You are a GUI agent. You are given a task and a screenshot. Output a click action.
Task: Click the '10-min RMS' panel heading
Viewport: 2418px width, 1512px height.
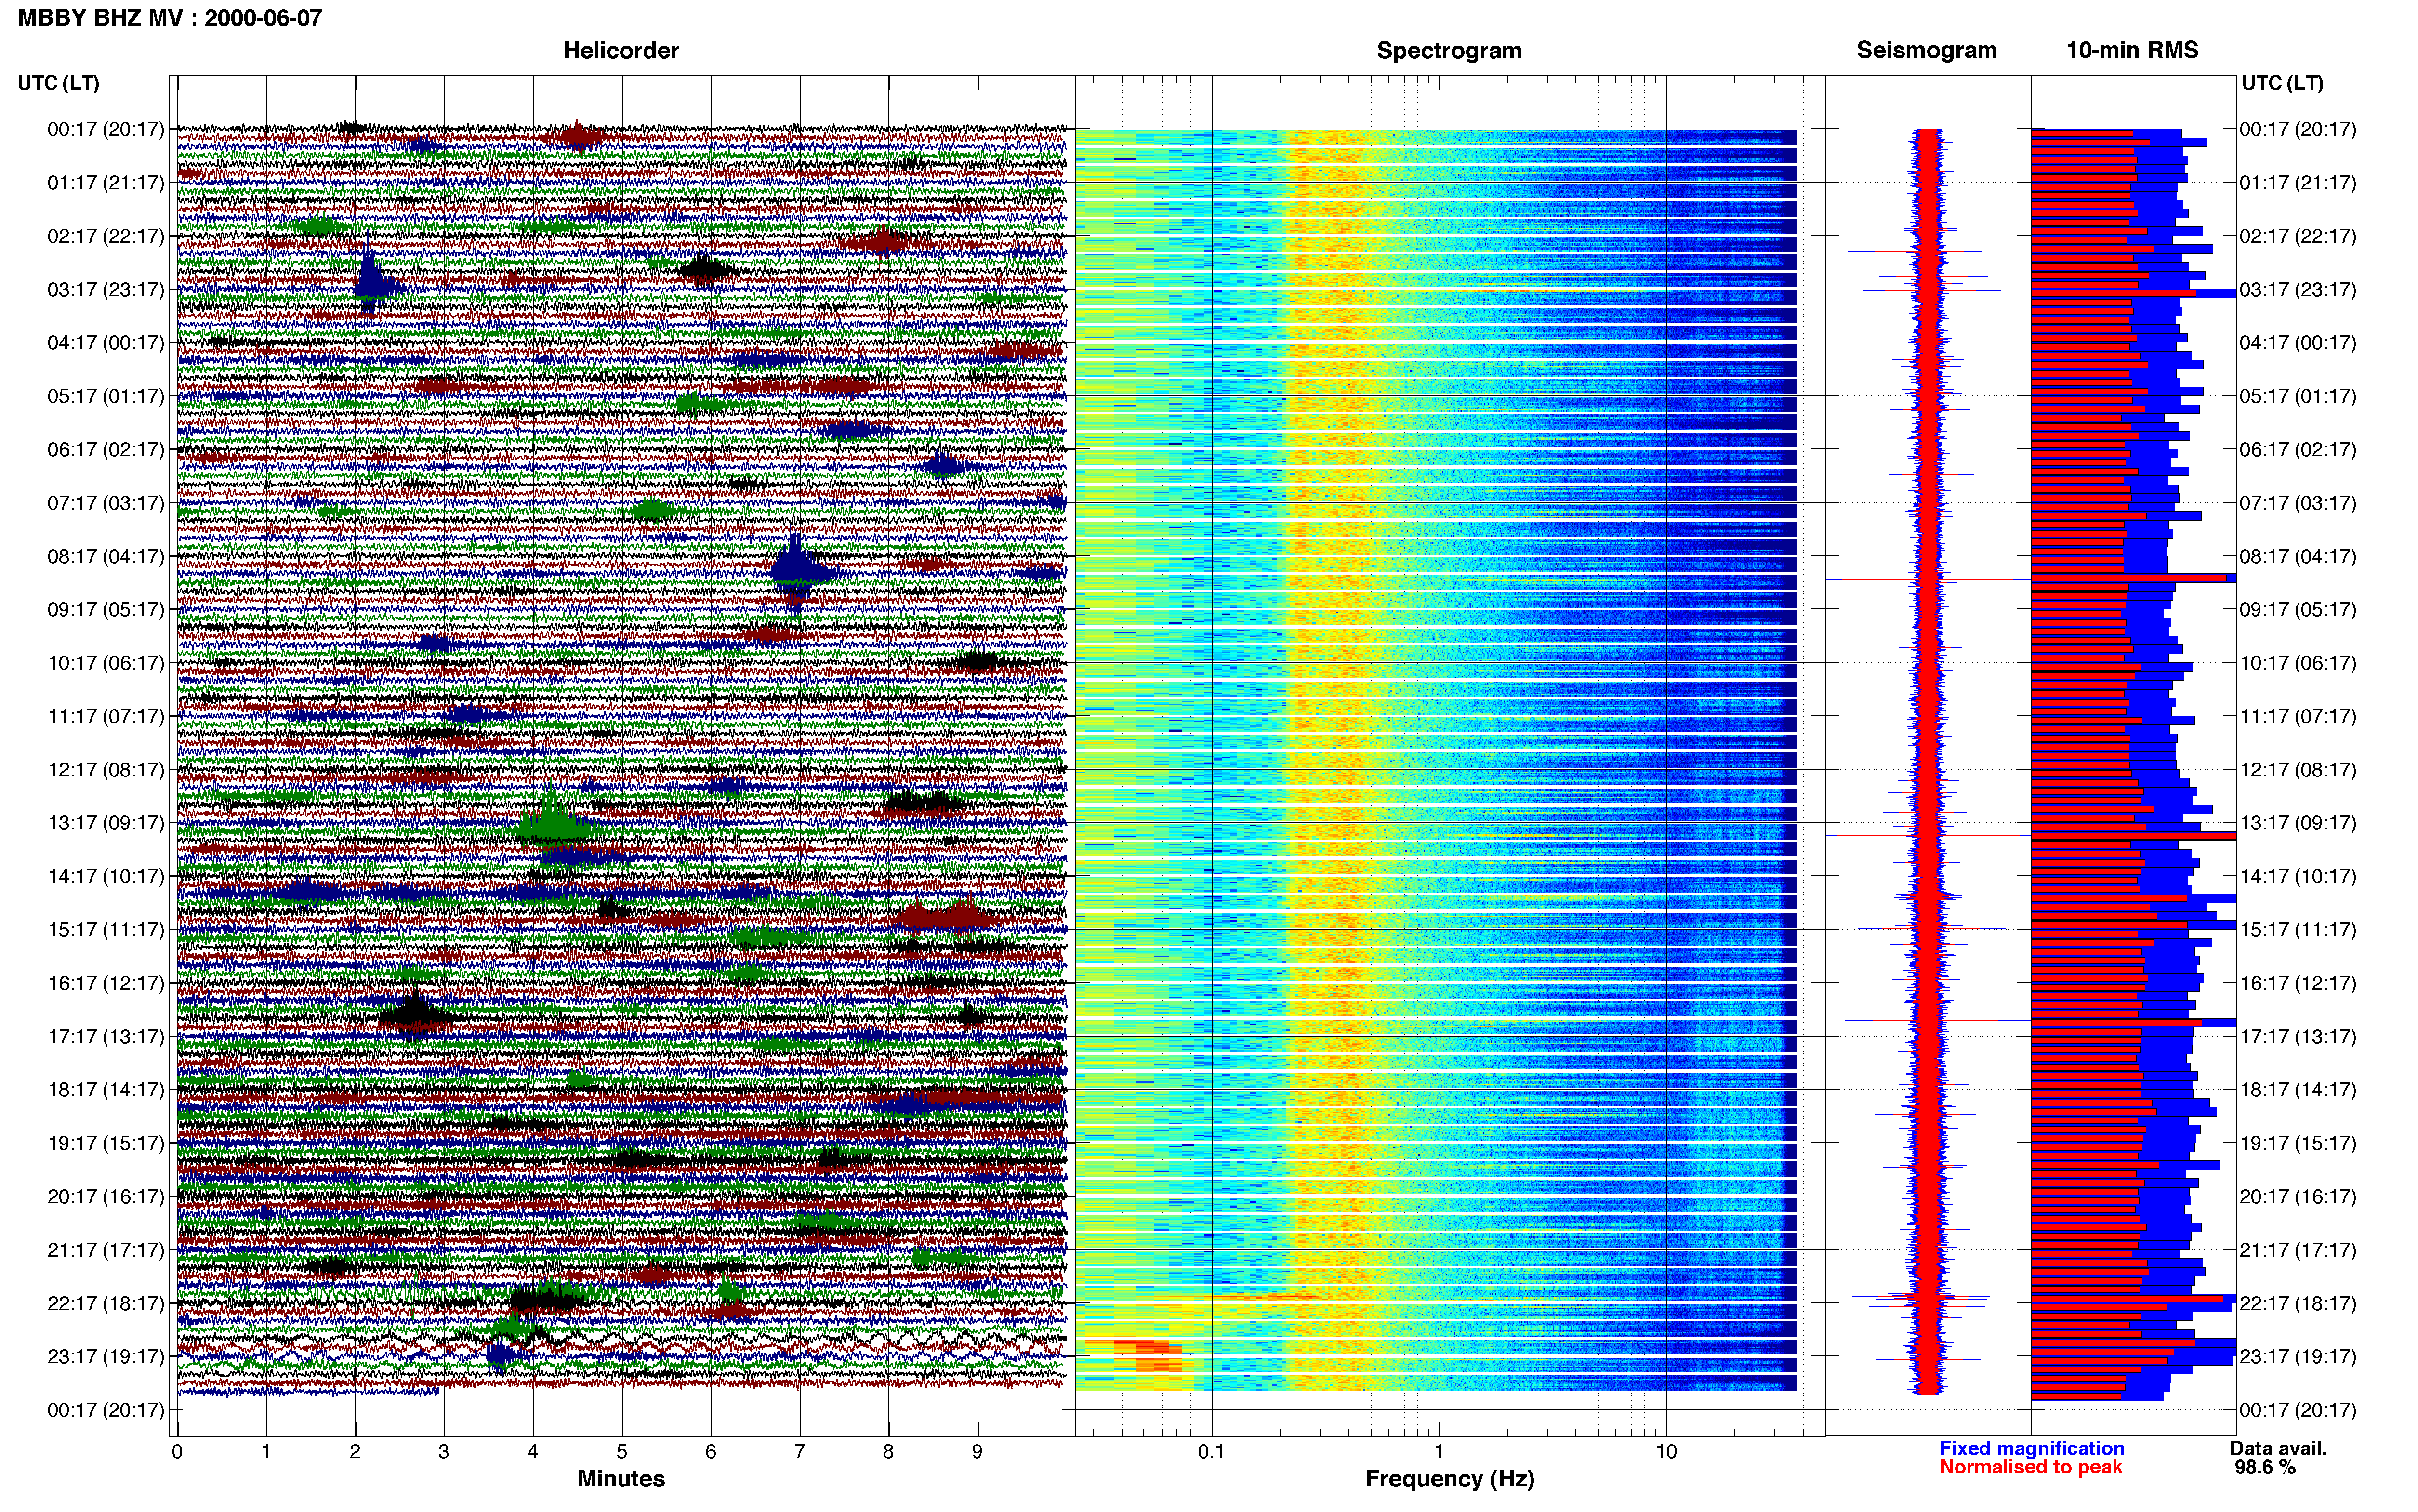click(2132, 51)
